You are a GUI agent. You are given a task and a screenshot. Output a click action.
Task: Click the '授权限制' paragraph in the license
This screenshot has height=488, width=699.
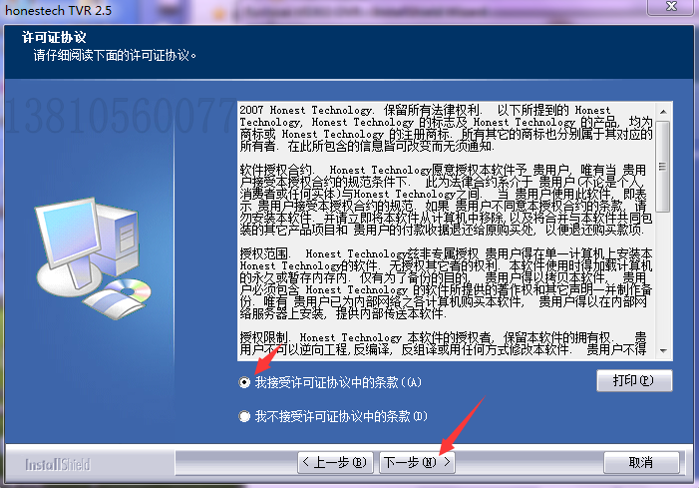tap(444, 343)
